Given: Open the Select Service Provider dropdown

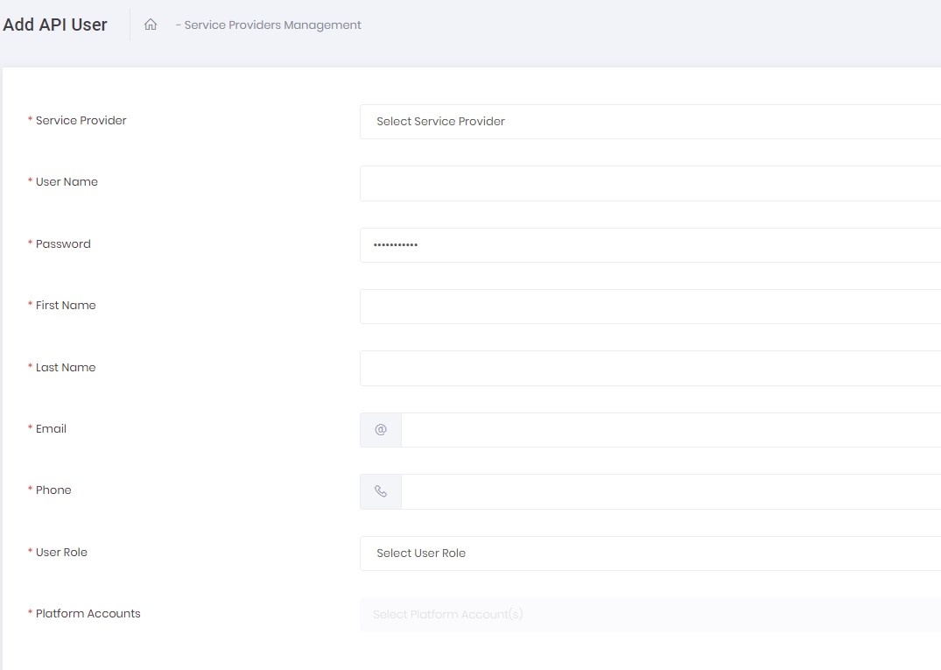Looking at the screenshot, I should [650, 122].
